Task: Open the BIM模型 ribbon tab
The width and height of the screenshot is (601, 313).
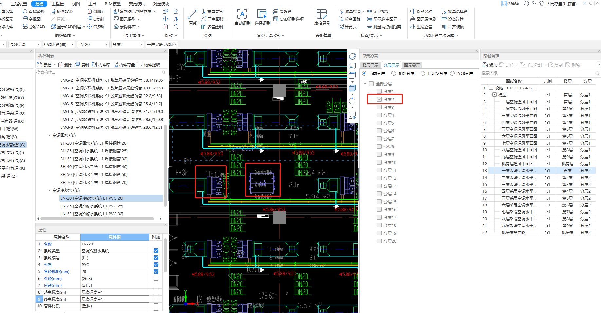Action: [113, 4]
